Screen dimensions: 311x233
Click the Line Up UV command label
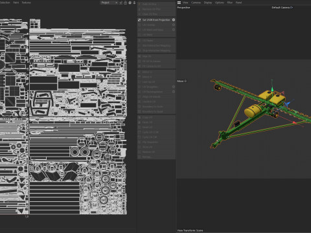pyautogui.click(x=148, y=82)
